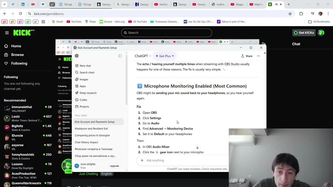Viewport: 333px width, 187px height.
Task: Click the Upgrade button in ChatGPT
Action: [114, 166]
